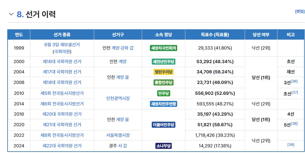Open the 제22대 국회의원 선거 link
This screenshot has height=154, width=305.
pyautogui.click(x=62, y=146)
